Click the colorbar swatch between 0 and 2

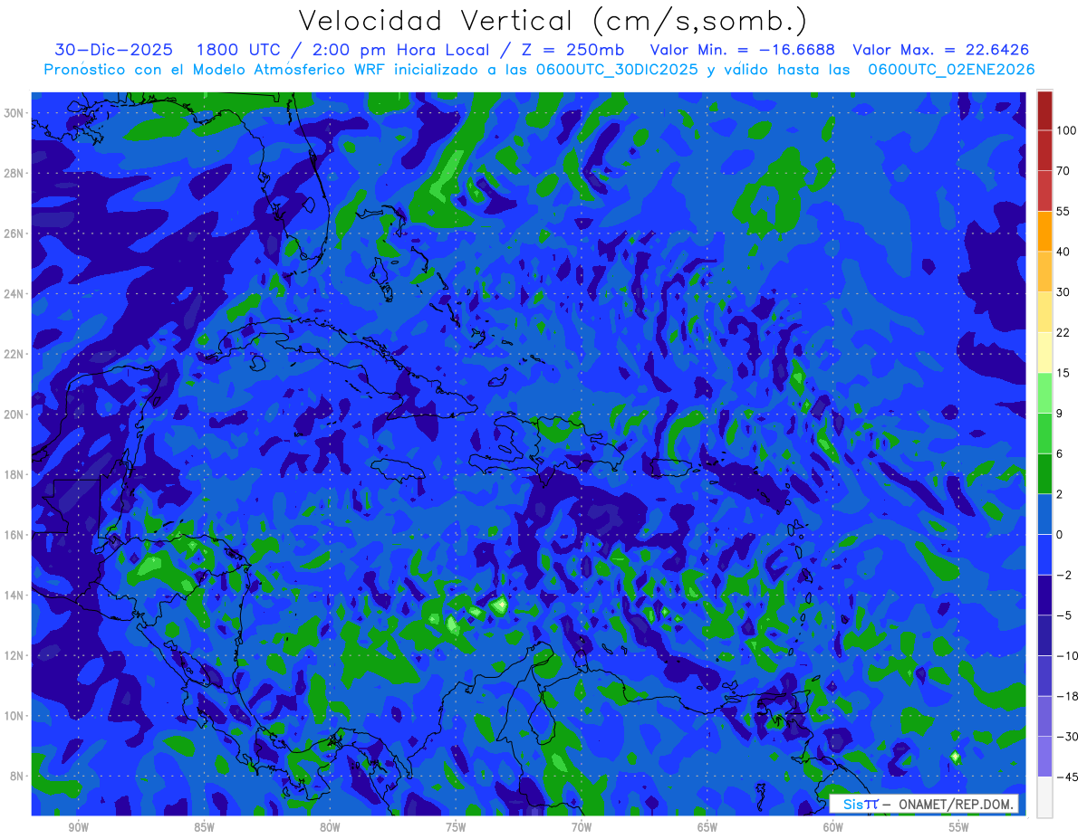point(1044,514)
